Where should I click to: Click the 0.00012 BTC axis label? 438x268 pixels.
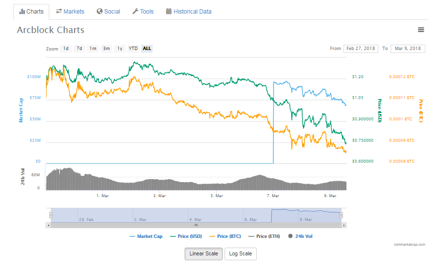tap(402, 77)
